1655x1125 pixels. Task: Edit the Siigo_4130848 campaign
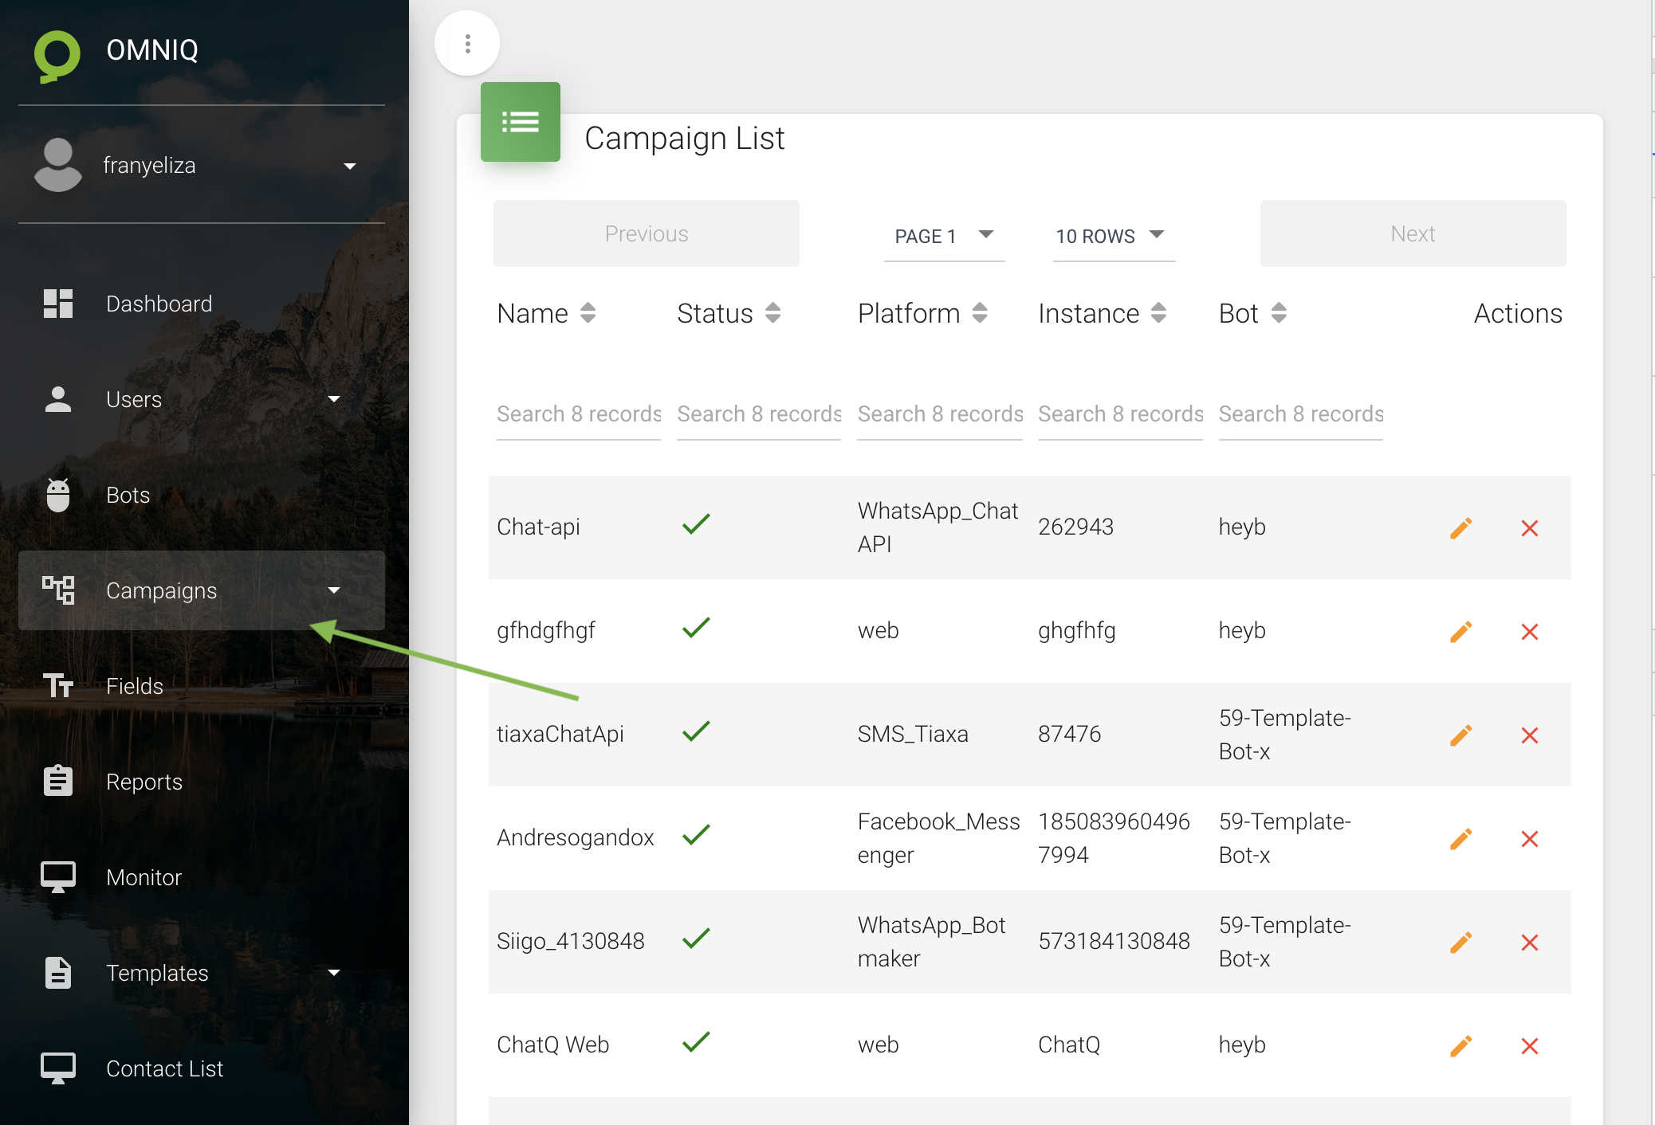1460,943
